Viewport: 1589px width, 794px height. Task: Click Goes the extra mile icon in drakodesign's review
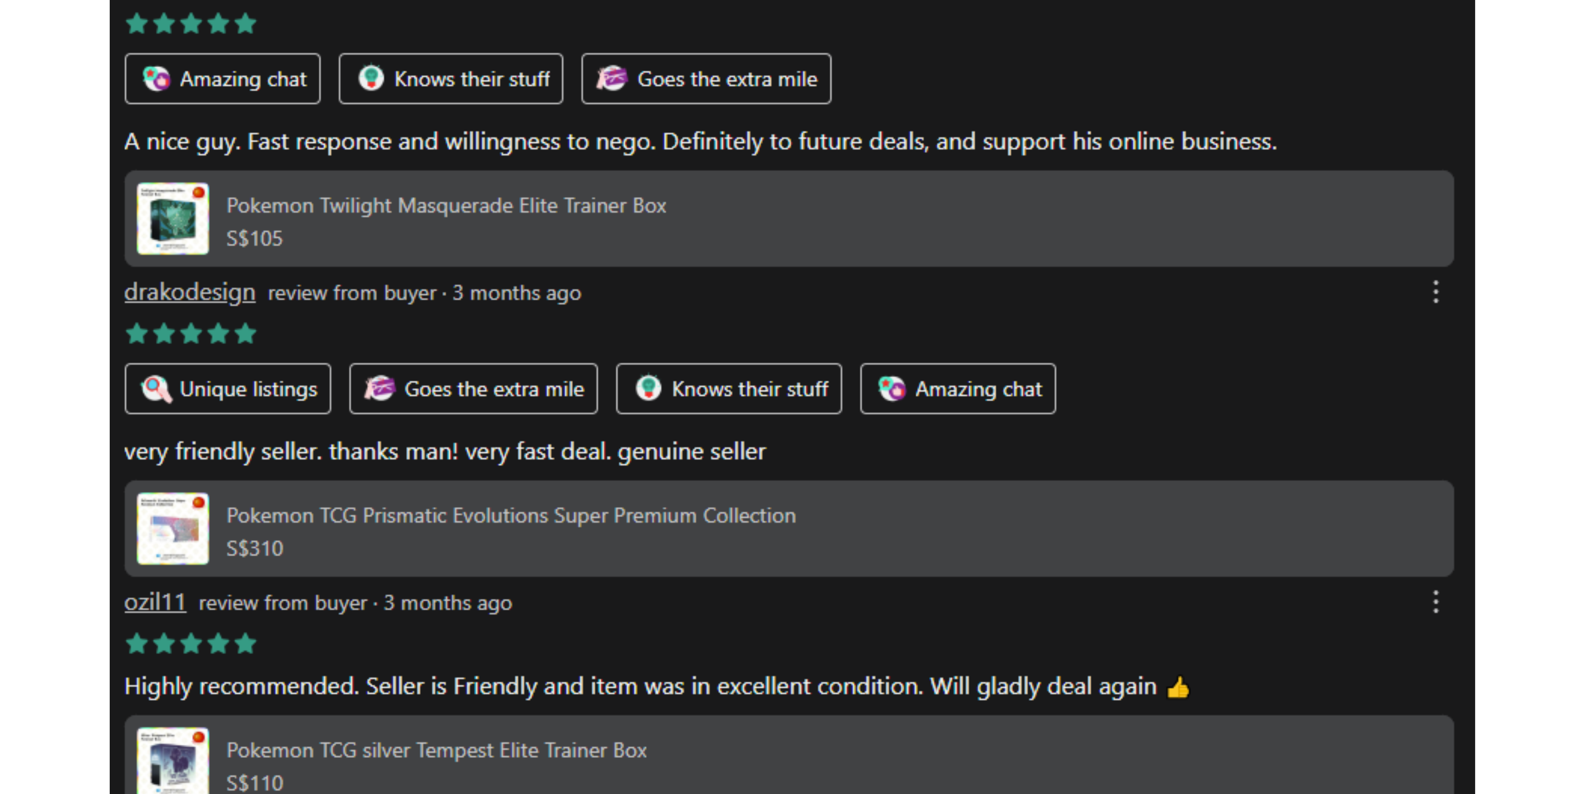379,389
